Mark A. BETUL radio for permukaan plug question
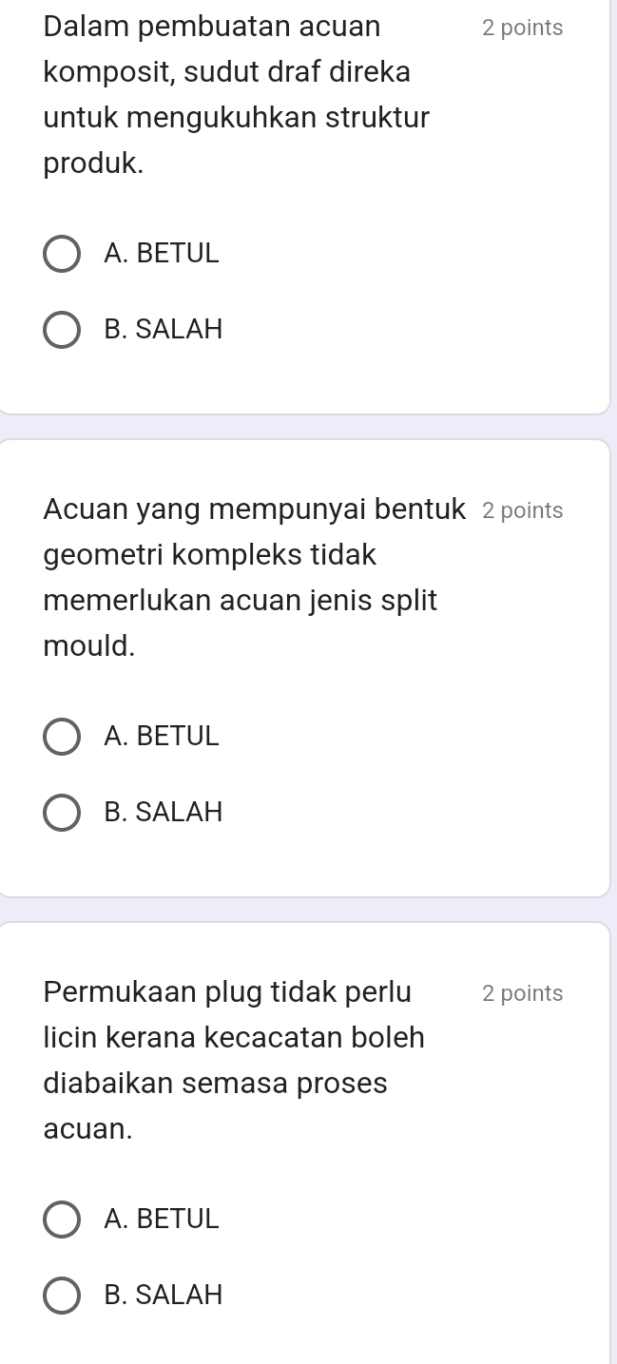The image size is (617, 1364). pos(62,1219)
